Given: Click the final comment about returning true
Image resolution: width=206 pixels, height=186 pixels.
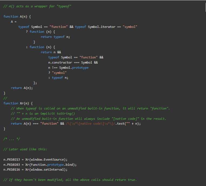Looking at the screenshot, I should pos(70,180).
